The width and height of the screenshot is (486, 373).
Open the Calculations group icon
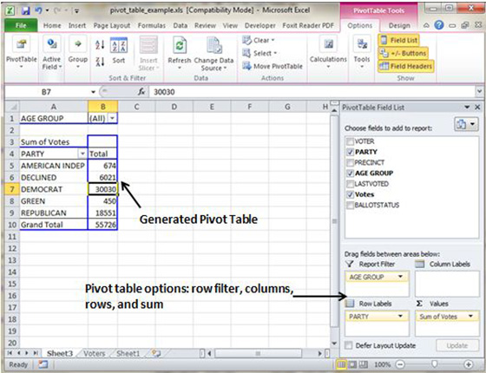pos(328,44)
